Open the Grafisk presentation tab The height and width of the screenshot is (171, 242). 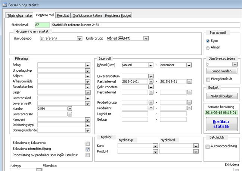coord(87,15)
